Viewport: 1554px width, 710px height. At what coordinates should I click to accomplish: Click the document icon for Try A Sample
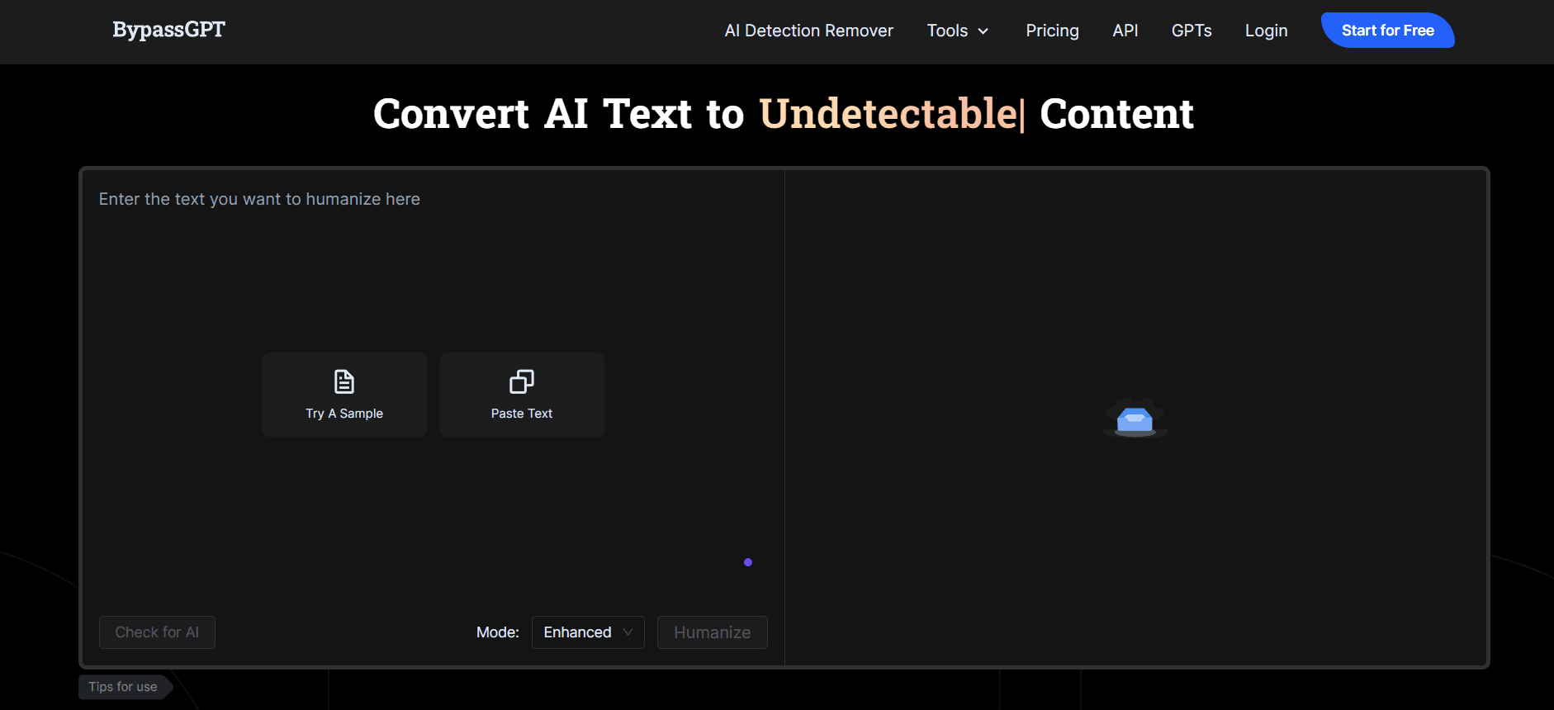coord(343,381)
